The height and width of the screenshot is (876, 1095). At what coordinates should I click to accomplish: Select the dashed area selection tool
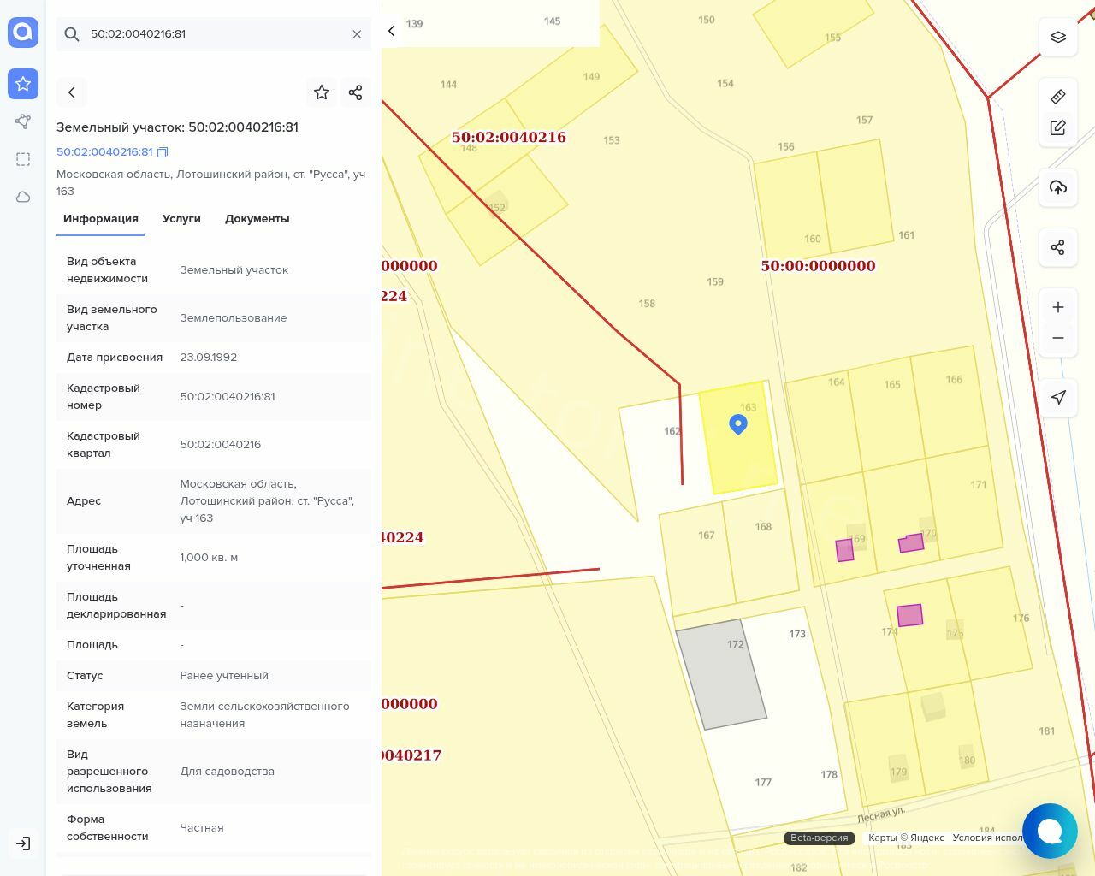(x=23, y=159)
